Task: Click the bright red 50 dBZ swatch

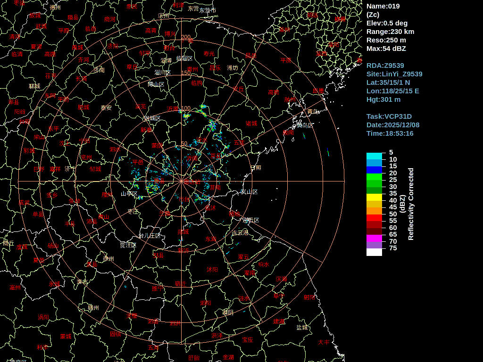Action: tap(374, 218)
